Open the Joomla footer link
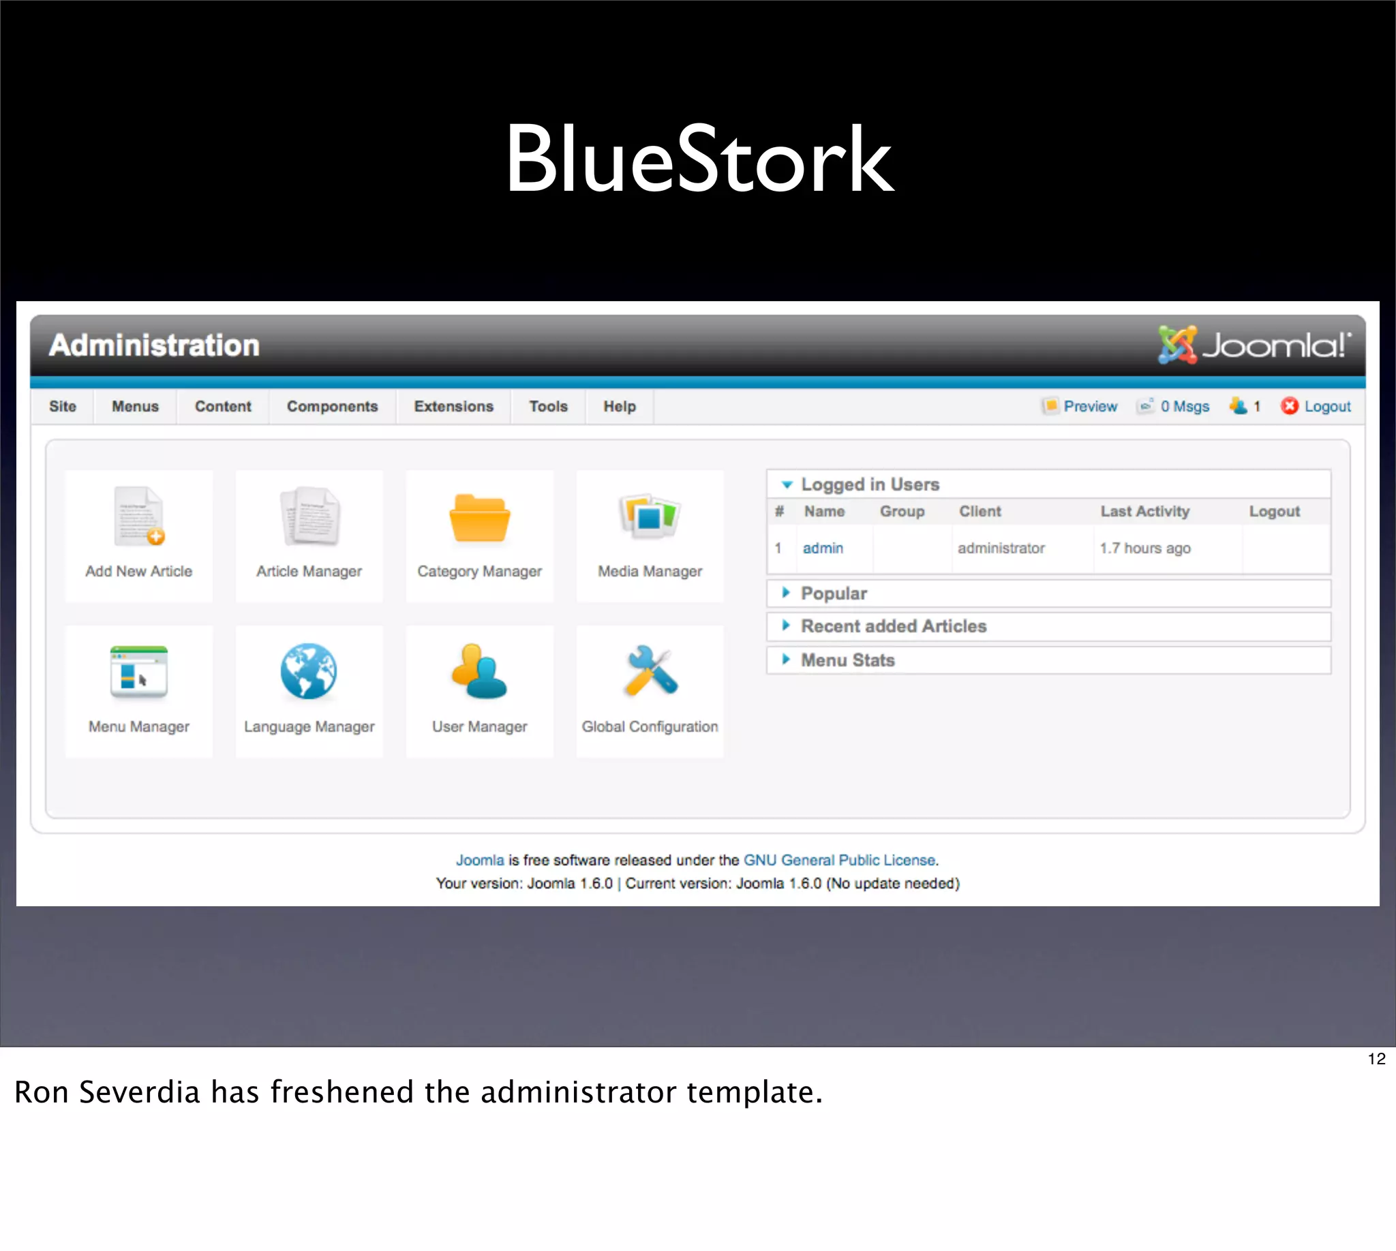This screenshot has height=1251, width=1396. click(480, 860)
